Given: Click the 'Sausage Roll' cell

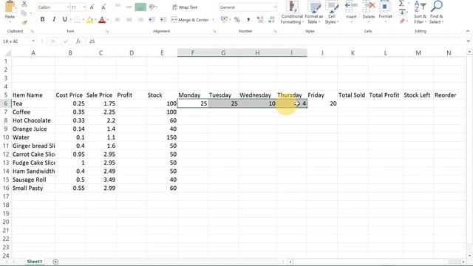Looking at the screenshot, I should coord(33,180).
